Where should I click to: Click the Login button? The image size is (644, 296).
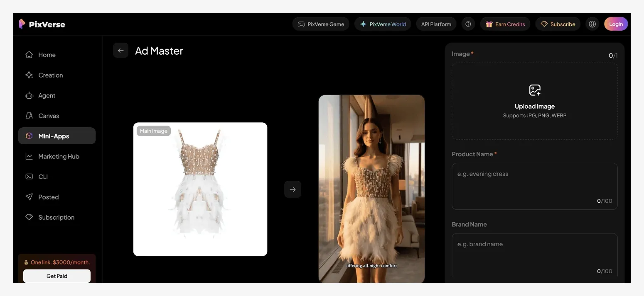coord(616,24)
